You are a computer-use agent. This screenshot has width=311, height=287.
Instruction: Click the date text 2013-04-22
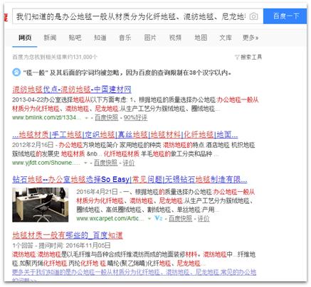coord(27,99)
